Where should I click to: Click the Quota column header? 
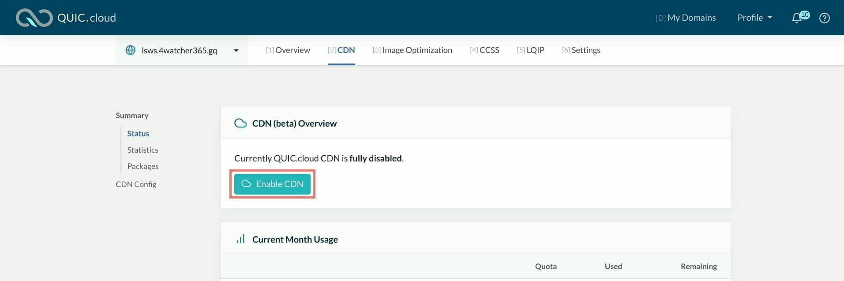[x=546, y=266]
